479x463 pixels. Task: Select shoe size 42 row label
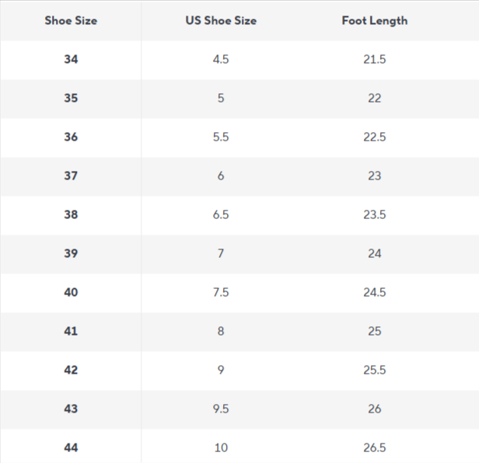[71, 371]
